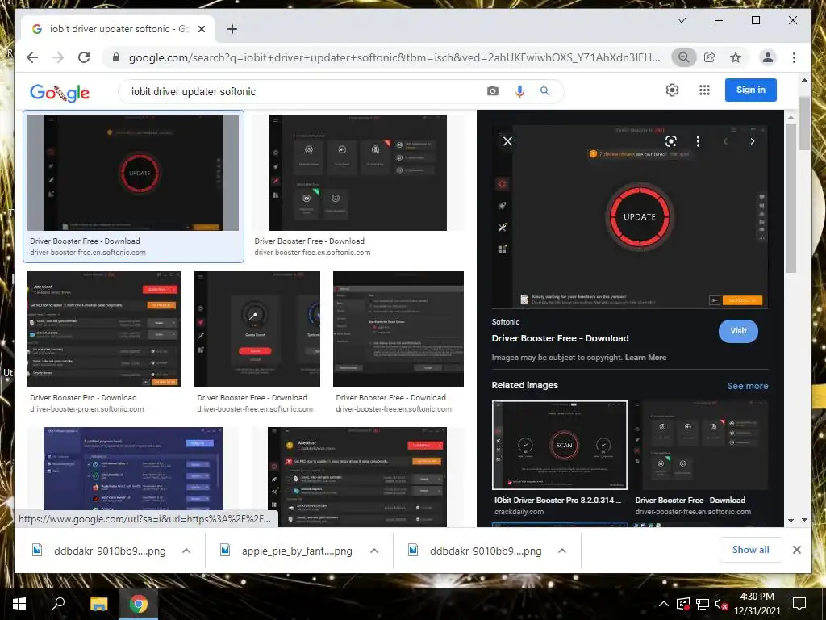Open the large UPDATE preview image

coord(630,216)
